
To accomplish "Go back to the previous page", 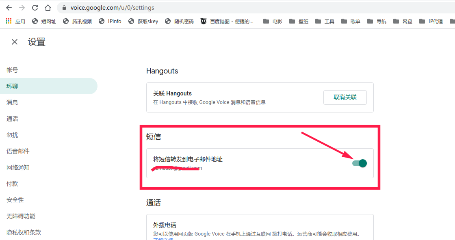I will click(x=9, y=8).
